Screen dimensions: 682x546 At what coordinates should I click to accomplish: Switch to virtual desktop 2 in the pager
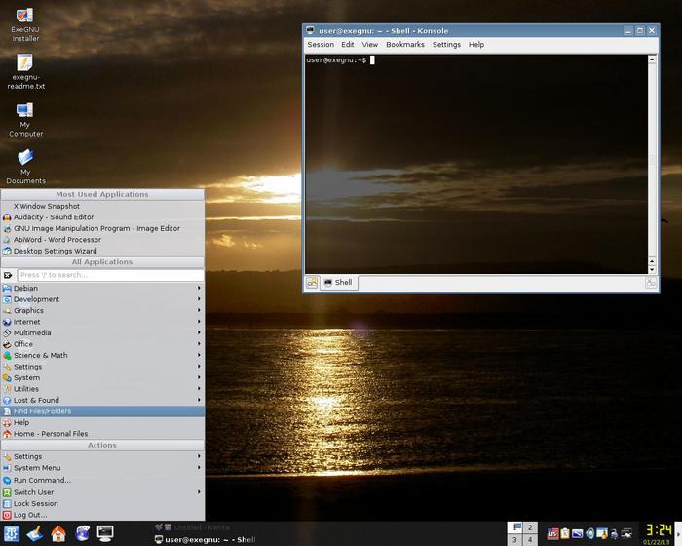(530, 527)
